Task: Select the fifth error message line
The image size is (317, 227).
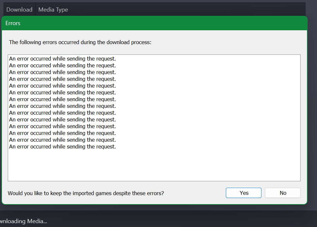Action: pyautogui.click(x=62, y=86)
